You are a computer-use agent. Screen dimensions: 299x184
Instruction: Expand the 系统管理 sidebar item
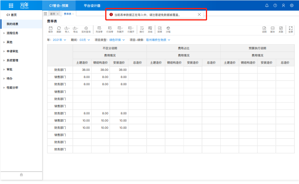coord(12,60)
